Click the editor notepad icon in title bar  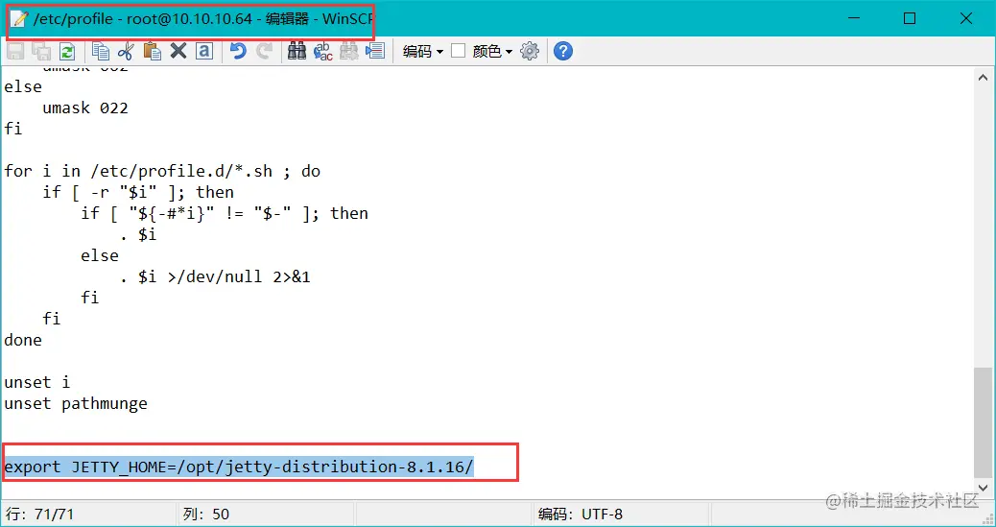tap(19, 18)
